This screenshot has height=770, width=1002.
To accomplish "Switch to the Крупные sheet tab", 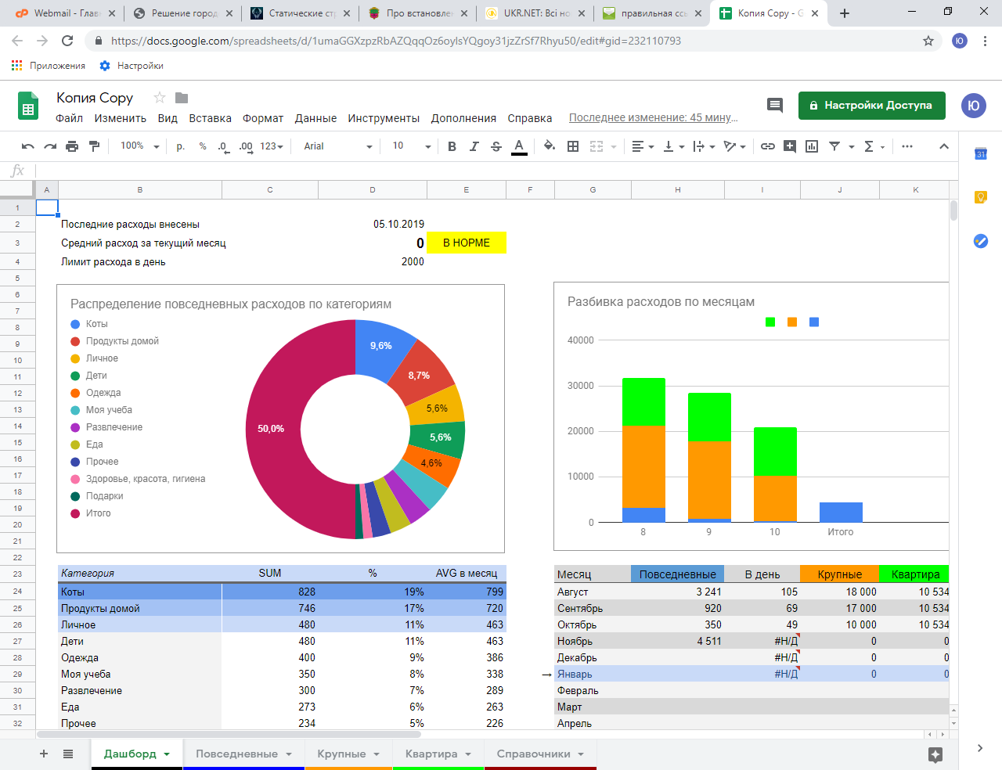I will (x=348, y=754).
